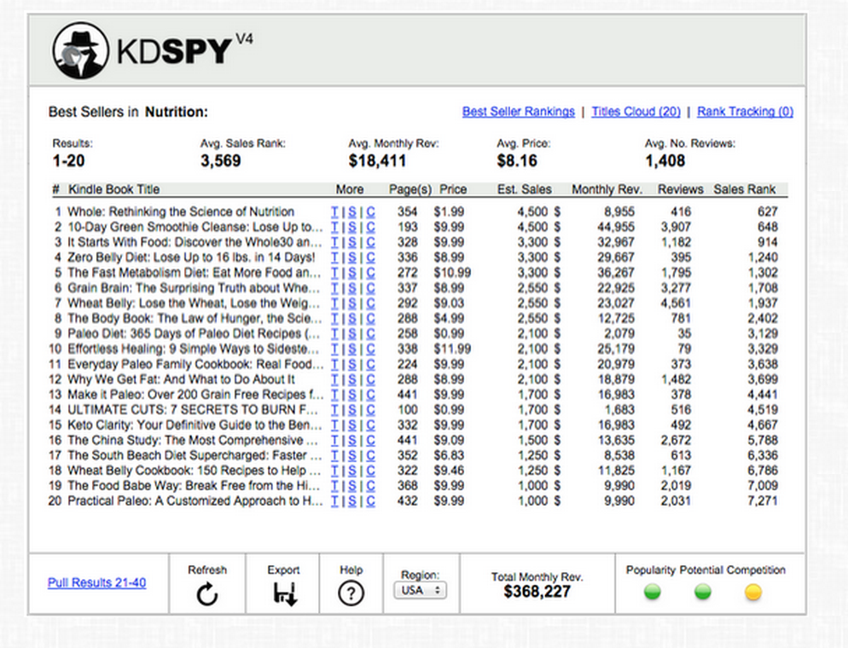Select title Whole: Rethinking the Science of Nutrition
Screen dimensions: 848x648
click(181, 211)
